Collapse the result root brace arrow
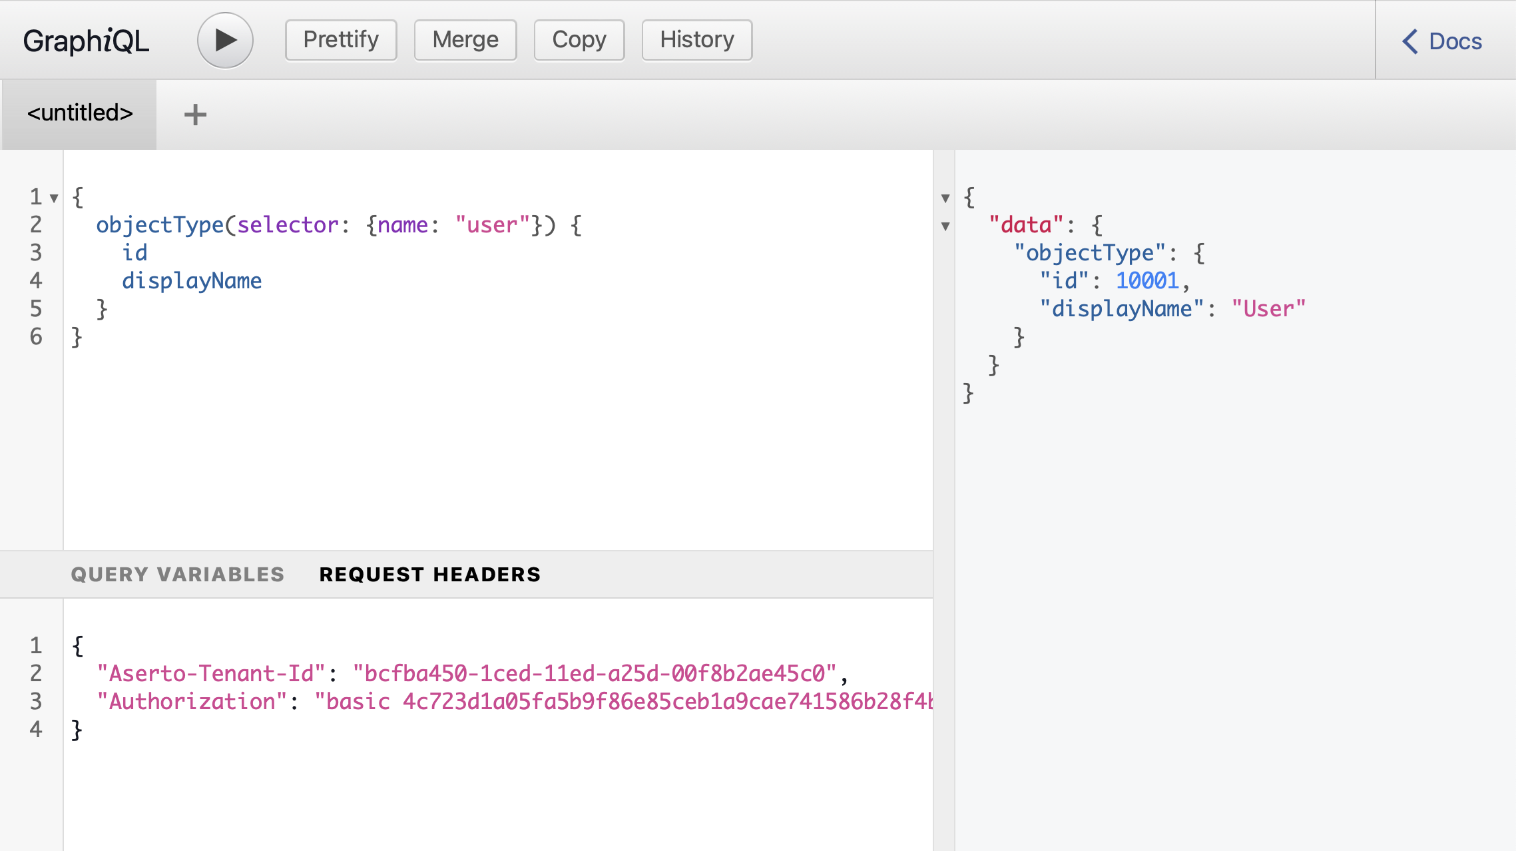This screenshot has height=851, width=1516. [x=945, y=198]
